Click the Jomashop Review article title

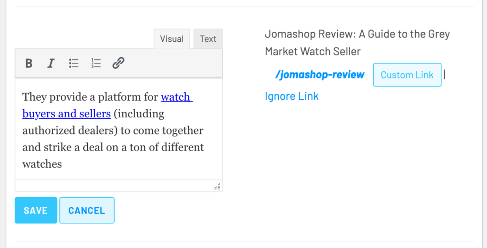tap(357, 43)
